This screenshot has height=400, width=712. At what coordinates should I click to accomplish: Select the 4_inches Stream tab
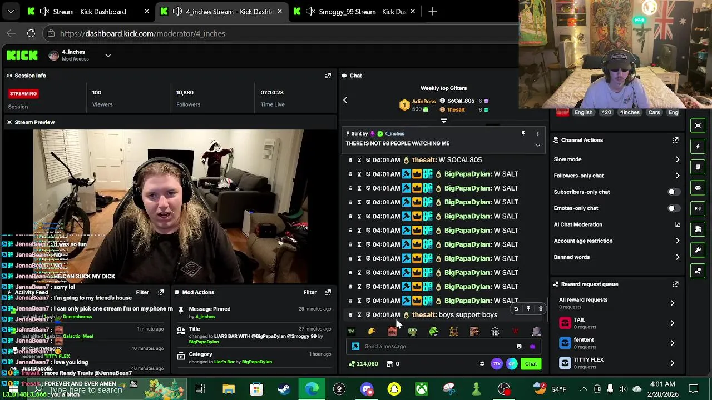pyautogui.click(x=222, y=11)
